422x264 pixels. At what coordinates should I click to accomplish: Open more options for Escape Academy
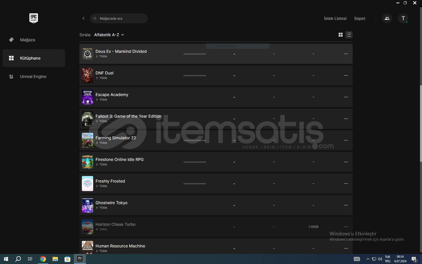(346, 97)
